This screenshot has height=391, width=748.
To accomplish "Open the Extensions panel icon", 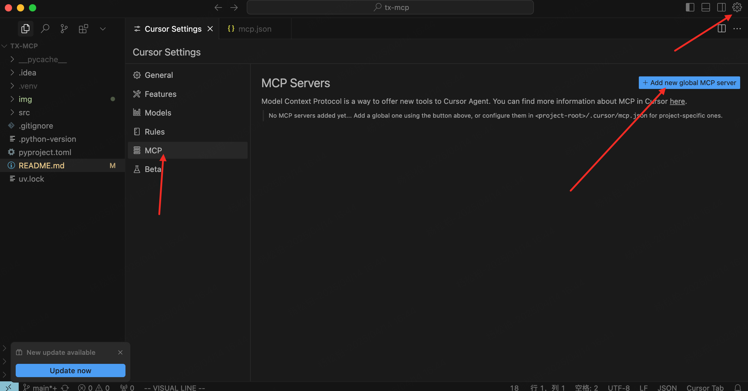I will click(x=83, y=29).
